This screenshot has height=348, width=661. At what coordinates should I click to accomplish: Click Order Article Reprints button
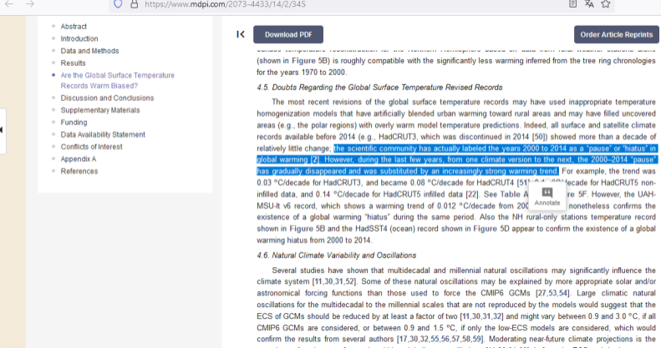pos(617,34)
